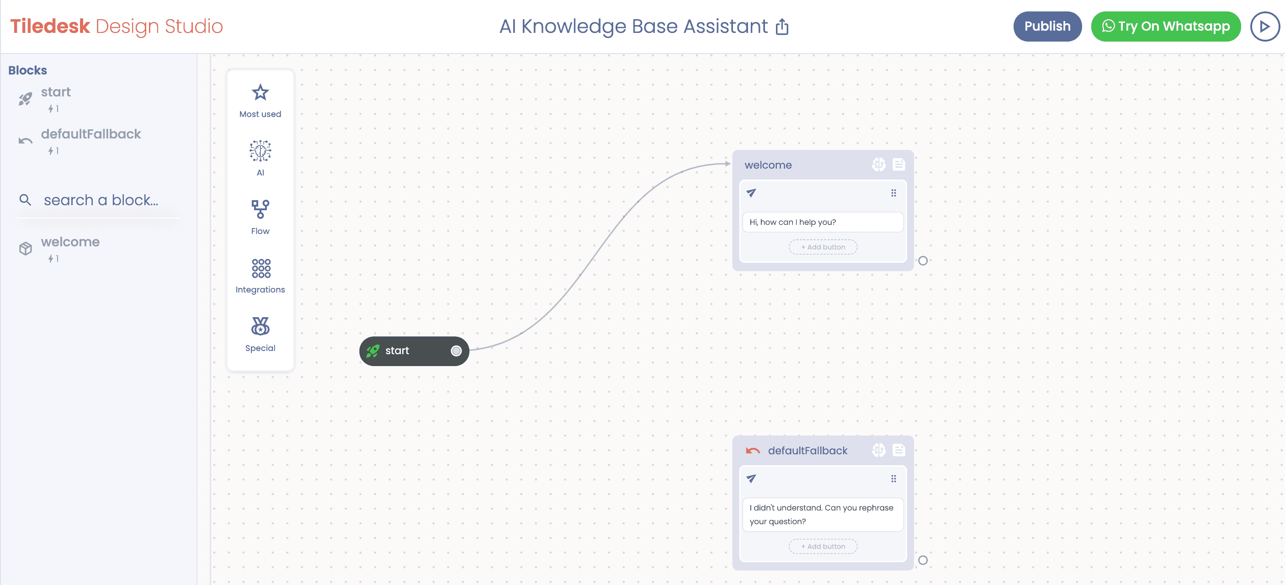Viewport: 1285px width, 585px height.
Task: Open the Most used blocks category
Action: pos(260,101)
